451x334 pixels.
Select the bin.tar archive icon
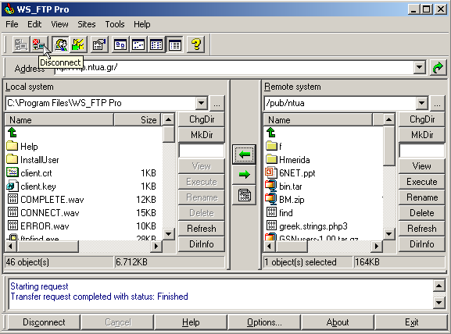click(270, 186)
